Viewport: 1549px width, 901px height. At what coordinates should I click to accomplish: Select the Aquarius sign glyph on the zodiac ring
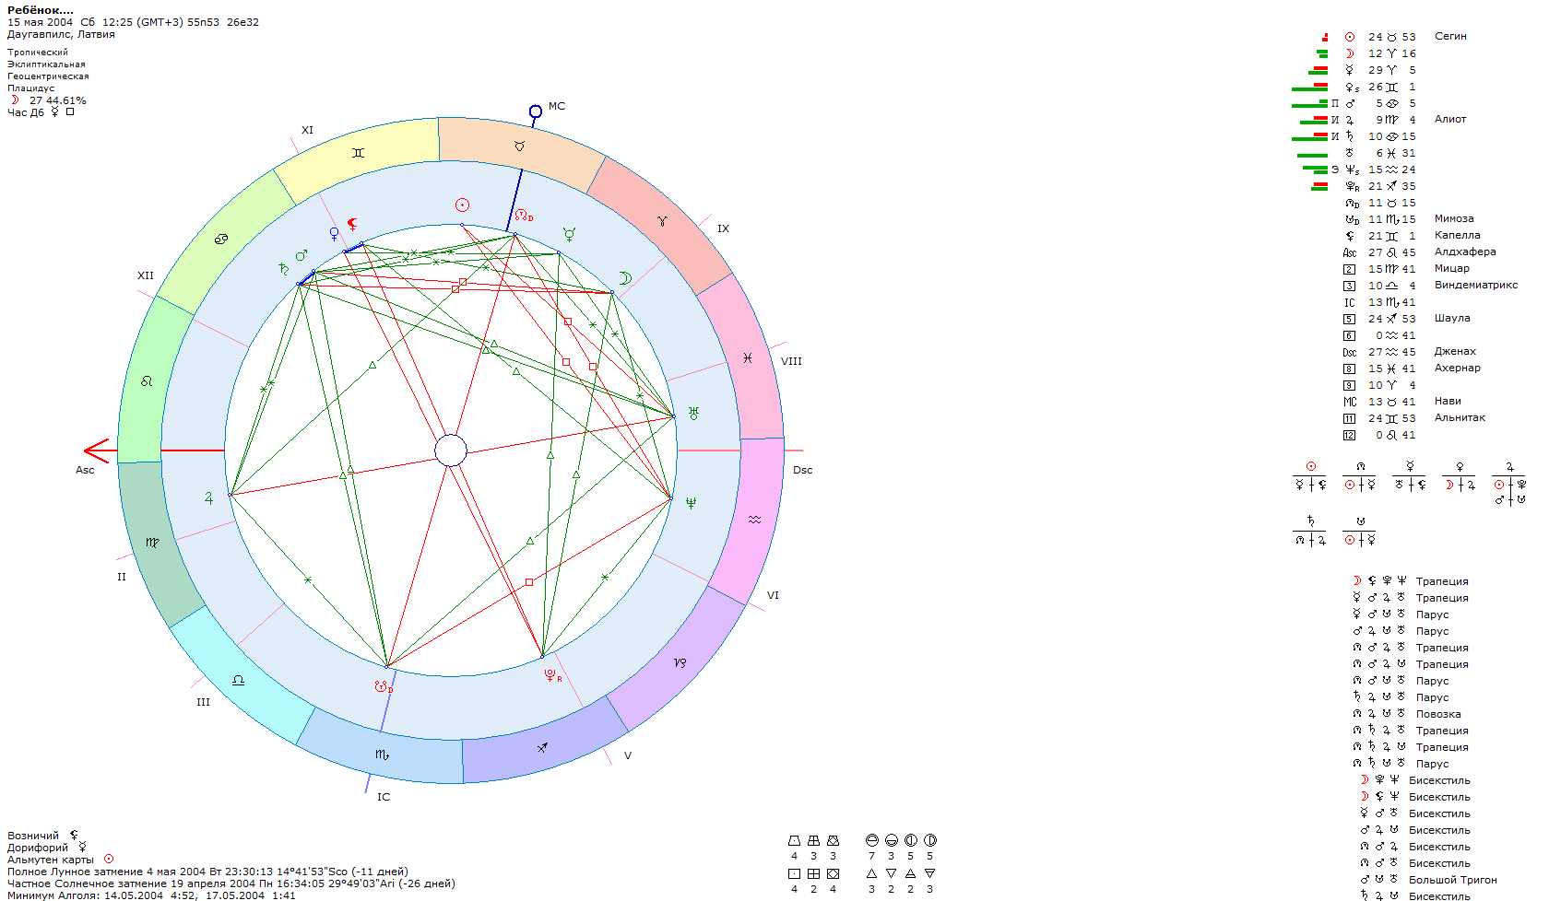tap(754, 520)
